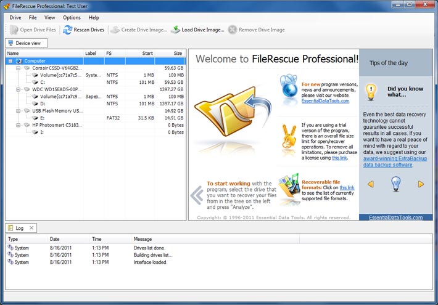Click the Open Drive Files toolbar button

(33, 30)
